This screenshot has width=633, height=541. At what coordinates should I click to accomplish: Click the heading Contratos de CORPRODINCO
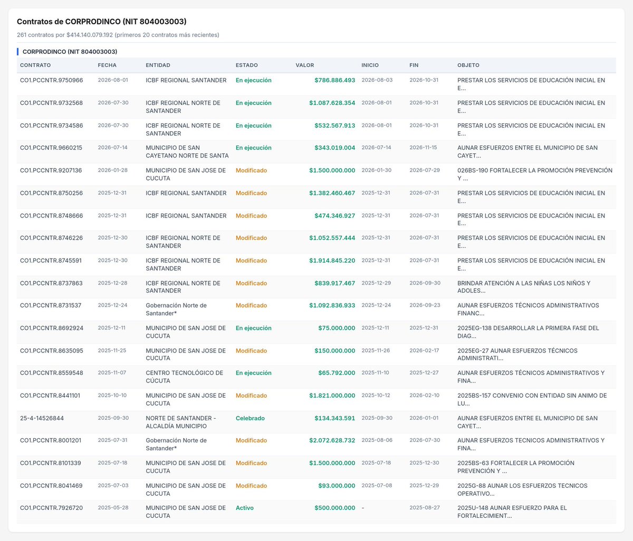pos(102,22)
